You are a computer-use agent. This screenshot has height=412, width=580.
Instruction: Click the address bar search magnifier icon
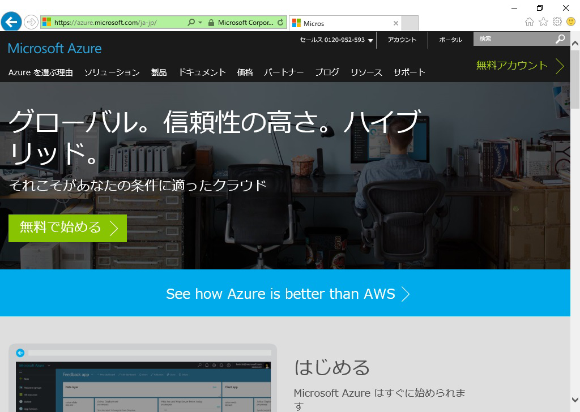pyautogui.click(x=191, y=23)
